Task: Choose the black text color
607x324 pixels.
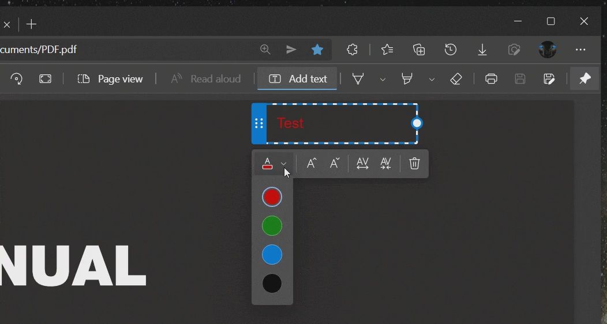Action: tap(272, 284)
